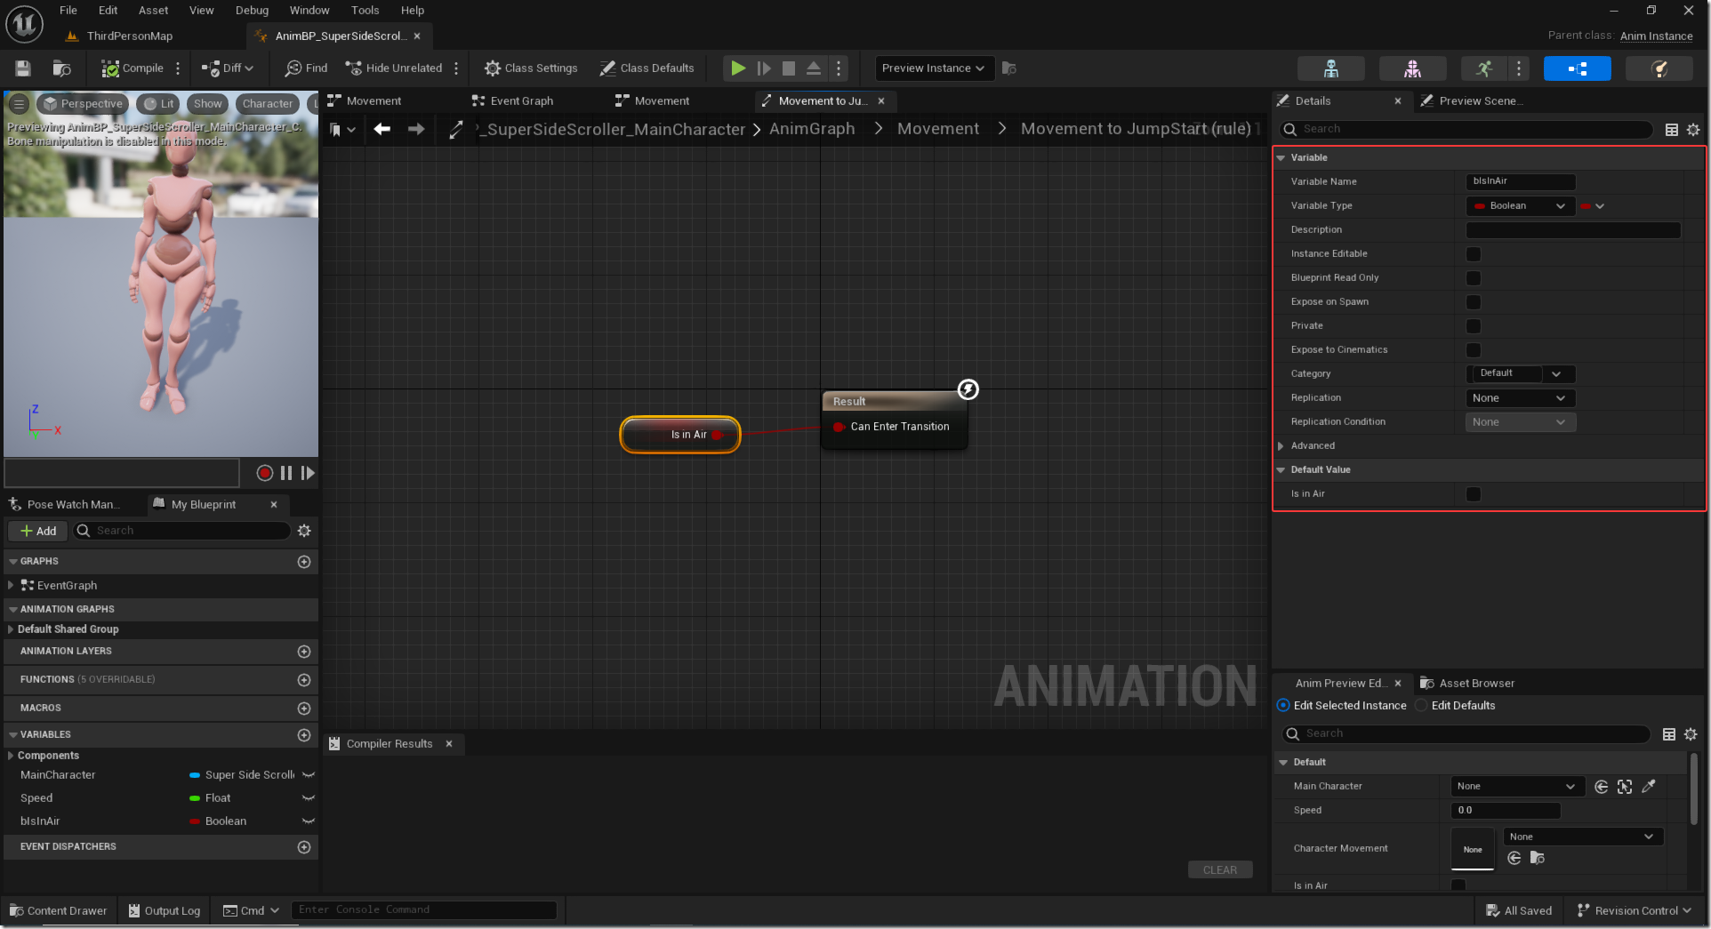
Task: Click the Class Settings gear
Action: click(x=531, y=68)
